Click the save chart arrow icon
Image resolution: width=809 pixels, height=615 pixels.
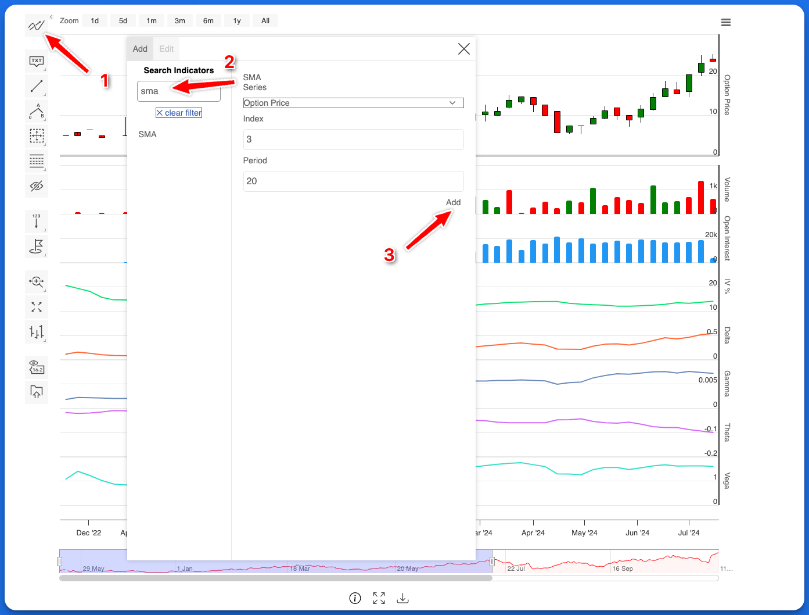point(36,392)
